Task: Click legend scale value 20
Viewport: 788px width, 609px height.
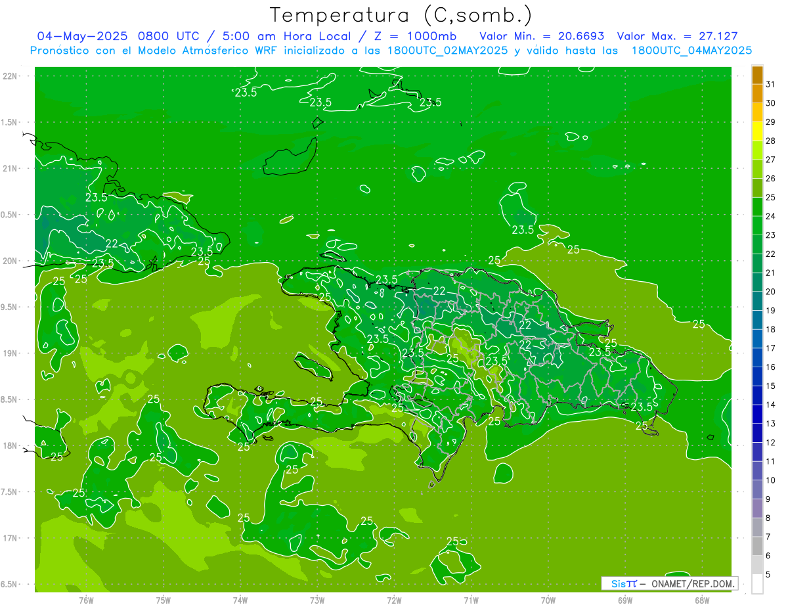Action: click(x=771, y=292)
